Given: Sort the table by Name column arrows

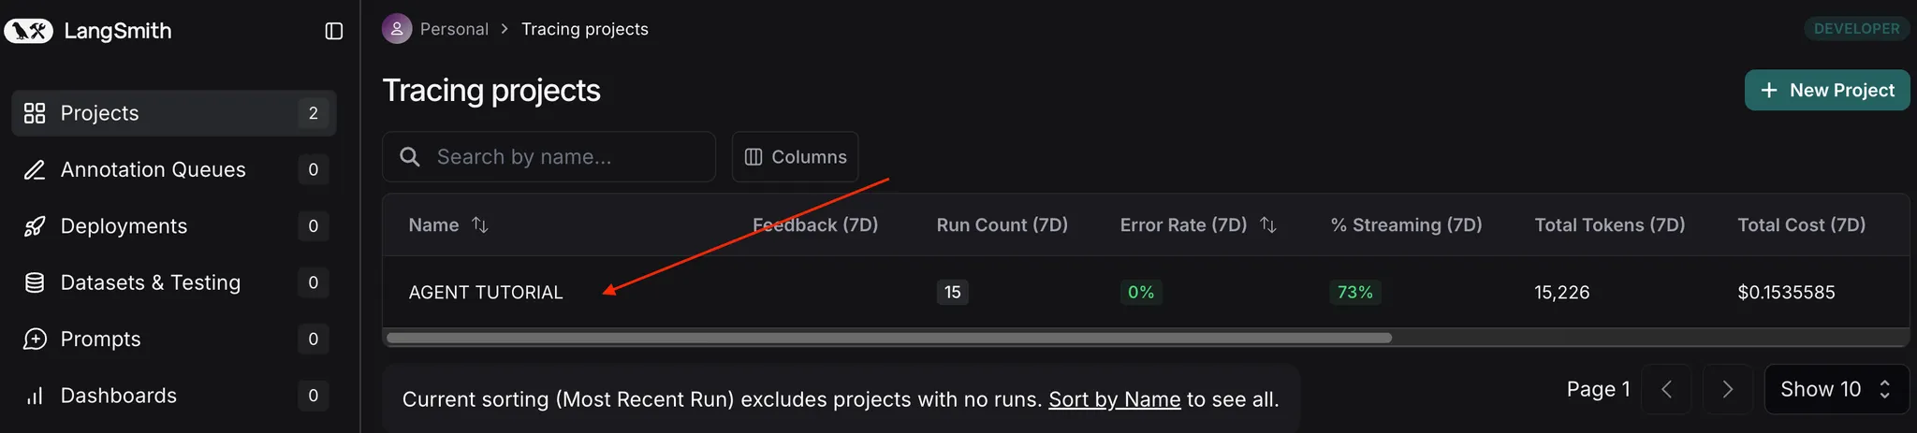Looking at the screenshot, I should pyautogui.click(x=480, y=224).
